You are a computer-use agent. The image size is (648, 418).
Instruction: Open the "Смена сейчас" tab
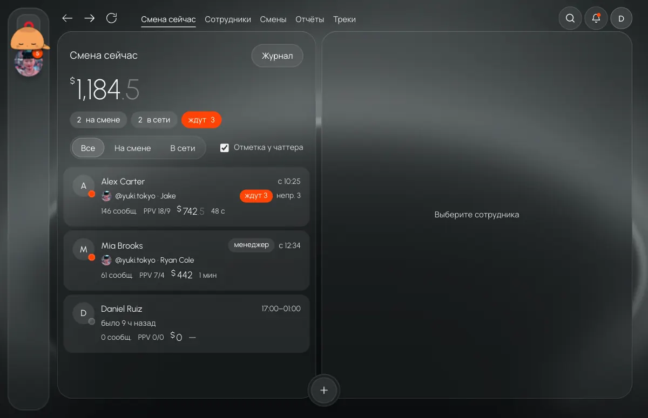pyautogui.click(x=168, y=19)
